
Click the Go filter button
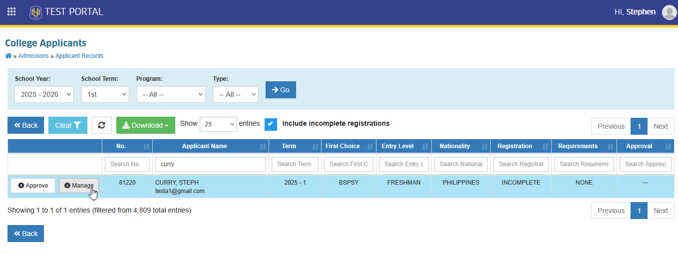[281, 90]
